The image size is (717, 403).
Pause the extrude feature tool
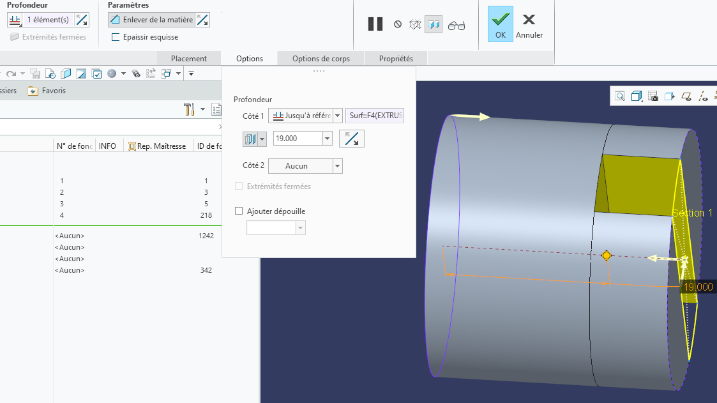[375, 25]
